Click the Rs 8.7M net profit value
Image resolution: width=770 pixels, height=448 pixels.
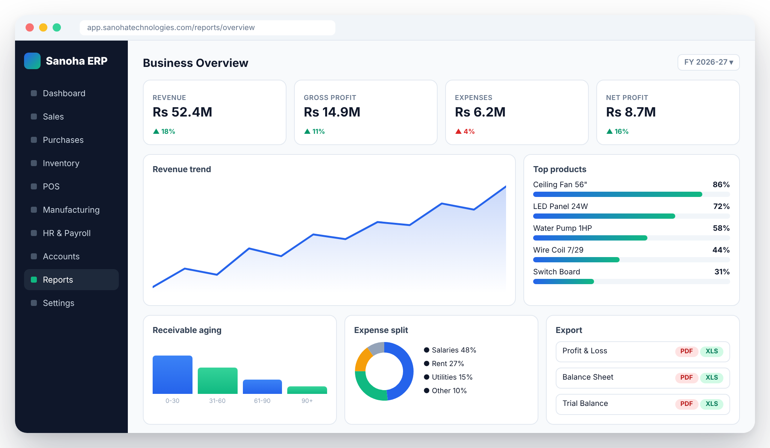631,112
